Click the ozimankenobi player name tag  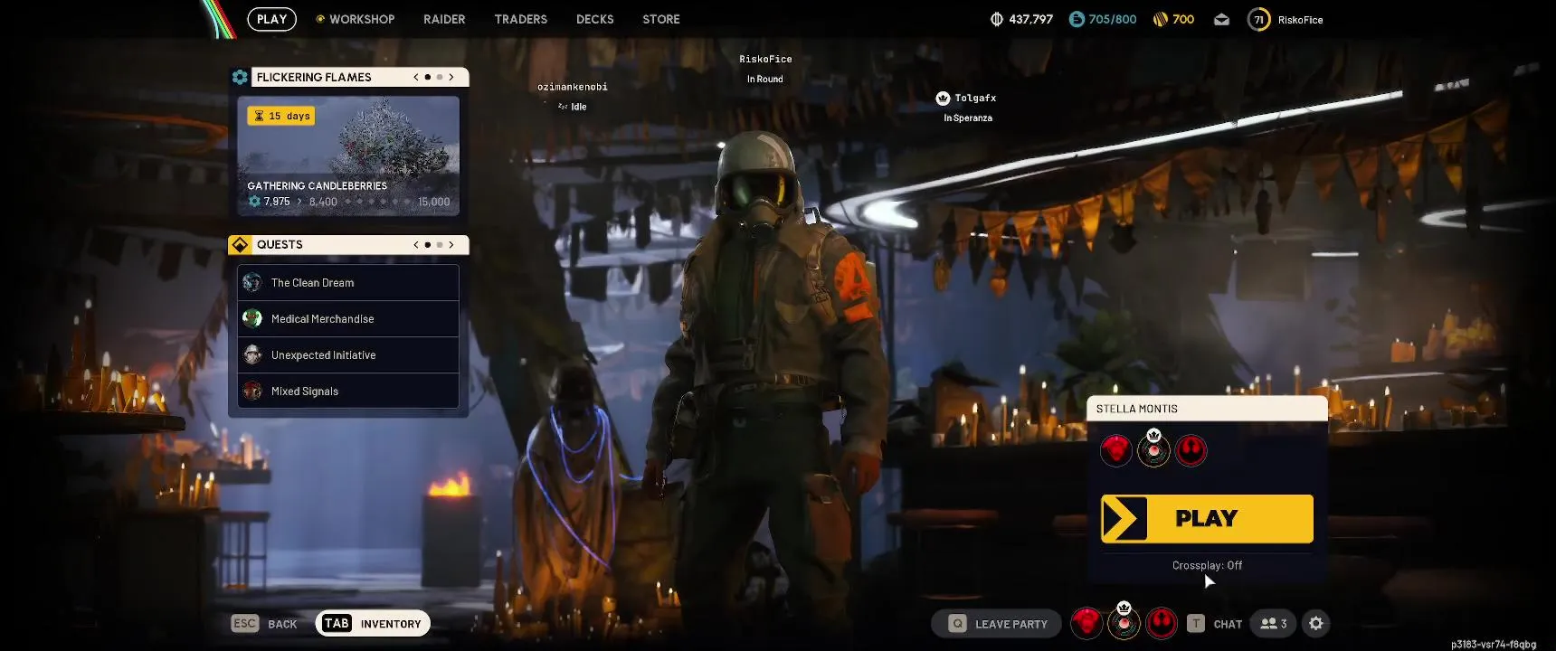click(x=573, y=87)
